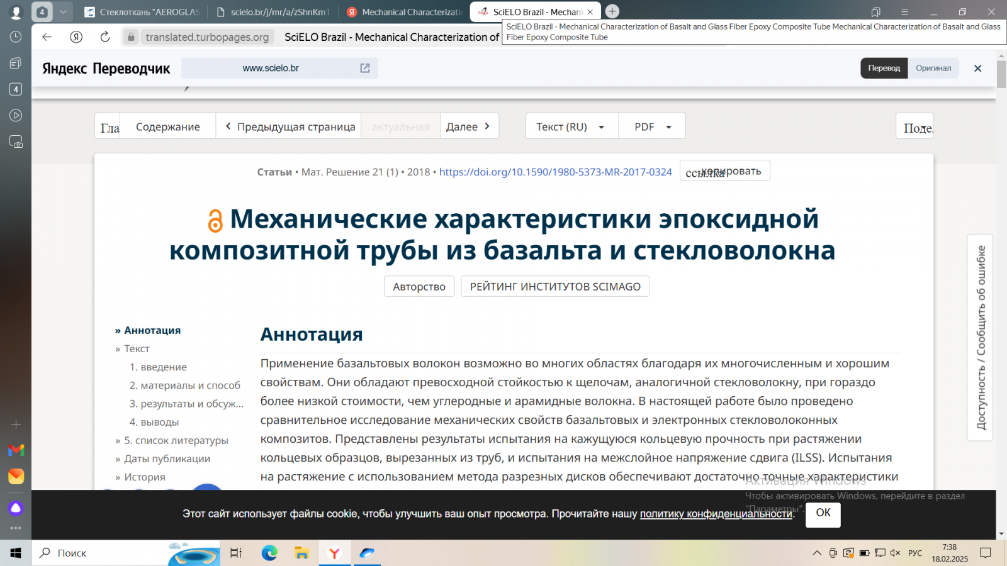Viewport: 1007px width, 566px height.
Task: Open Windows Start menu
Action: (x=16, y=553)
